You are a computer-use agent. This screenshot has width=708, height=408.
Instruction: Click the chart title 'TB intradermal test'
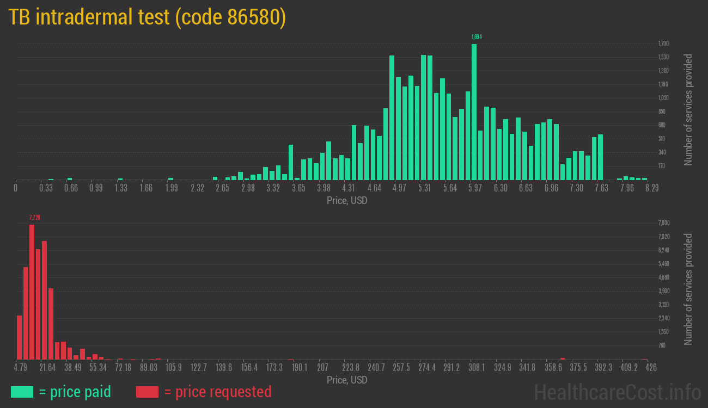[x=147, y=17]
